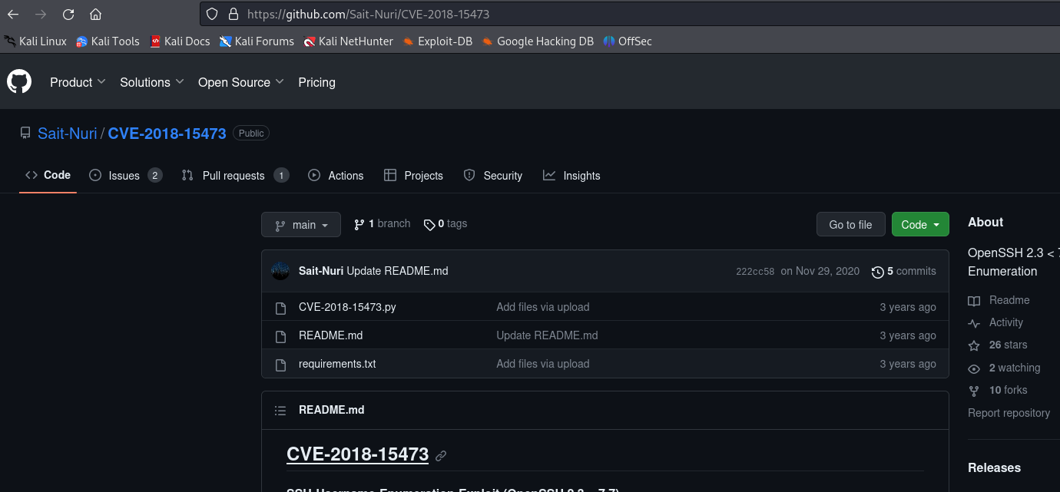Viewport: 1060px width, 492px height.
Task: Open the Kali NetHunter bookmark
Action: (x=348, y=41)
